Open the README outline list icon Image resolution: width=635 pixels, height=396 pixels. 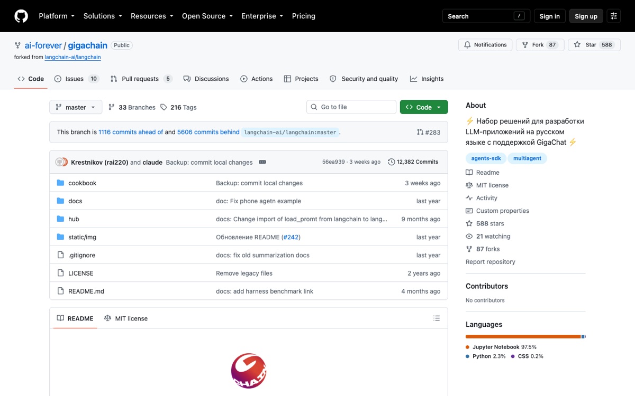point(437,318)
